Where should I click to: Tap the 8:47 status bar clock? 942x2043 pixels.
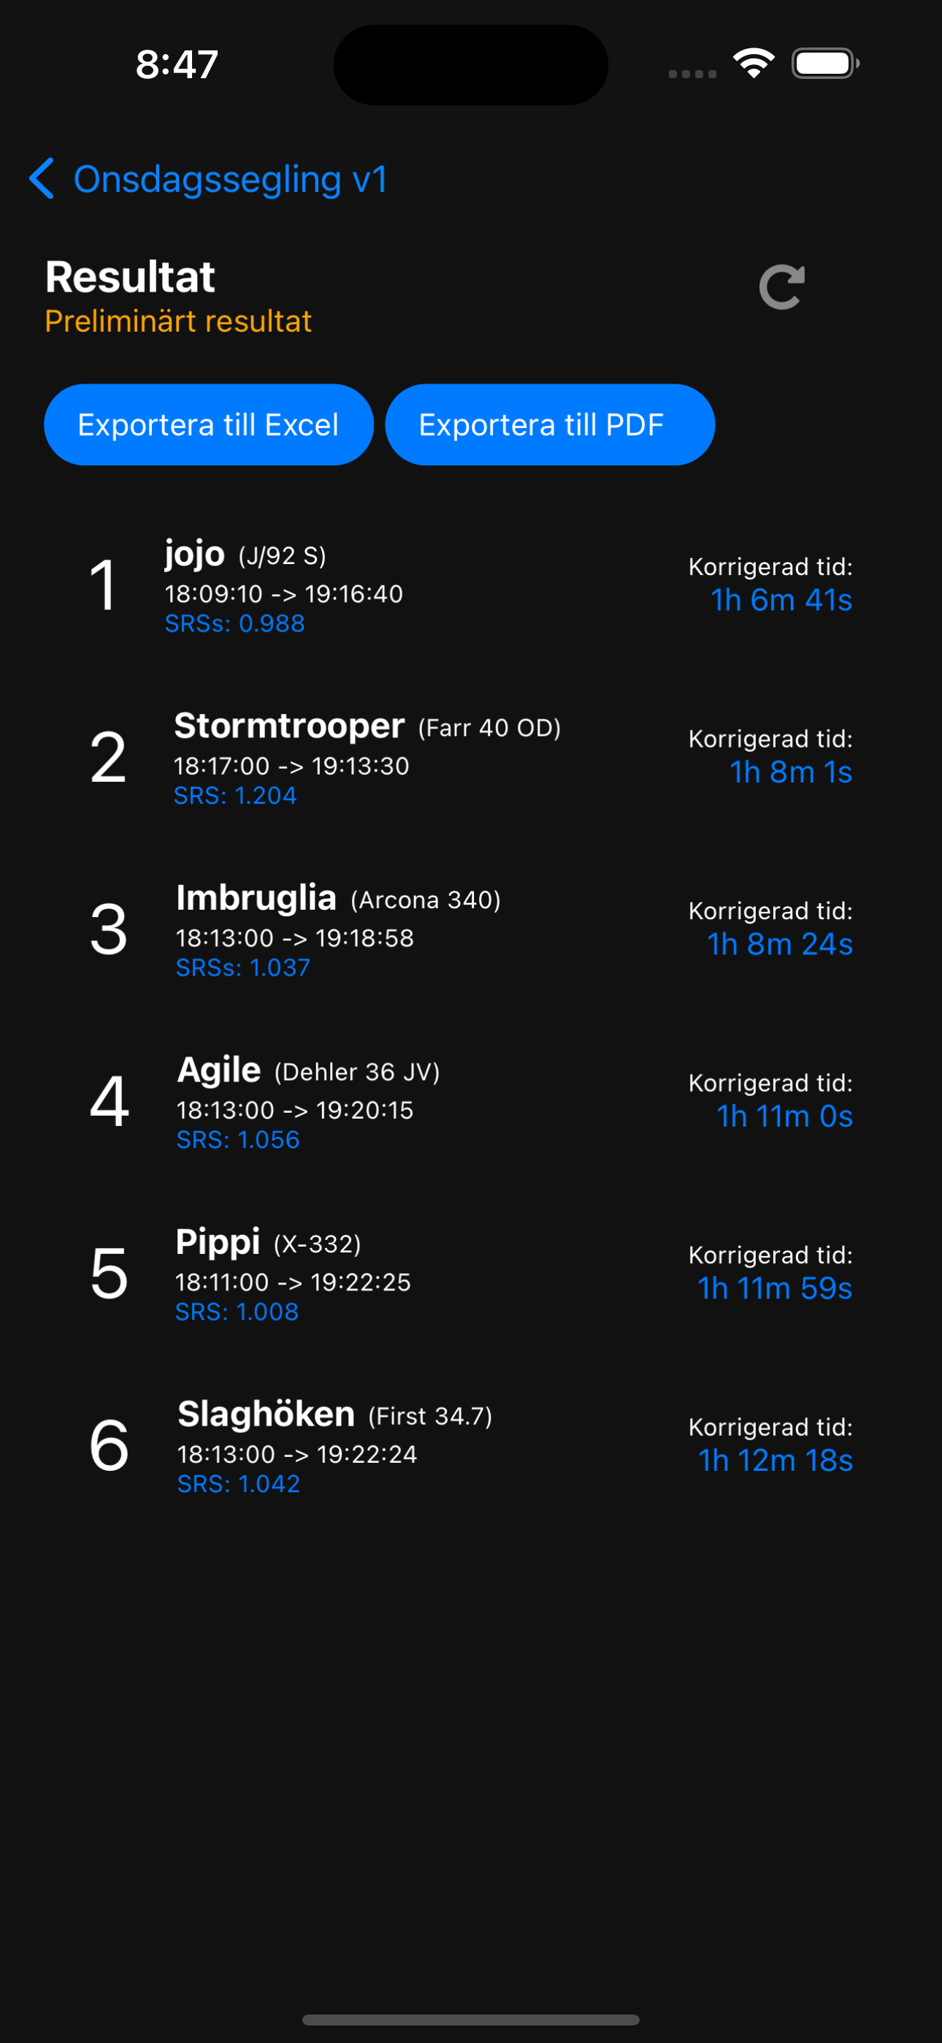coord(177,64)
